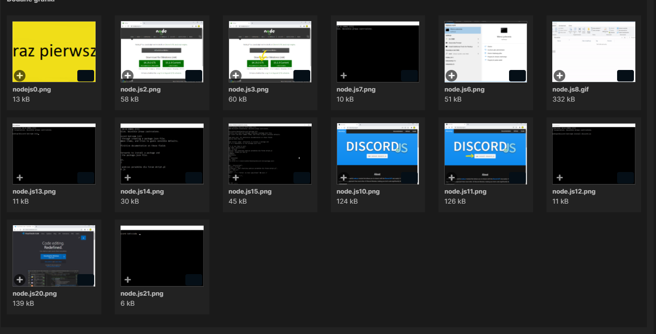
Task: Select the node.js7.png file name
Action: tap(356, 90)
